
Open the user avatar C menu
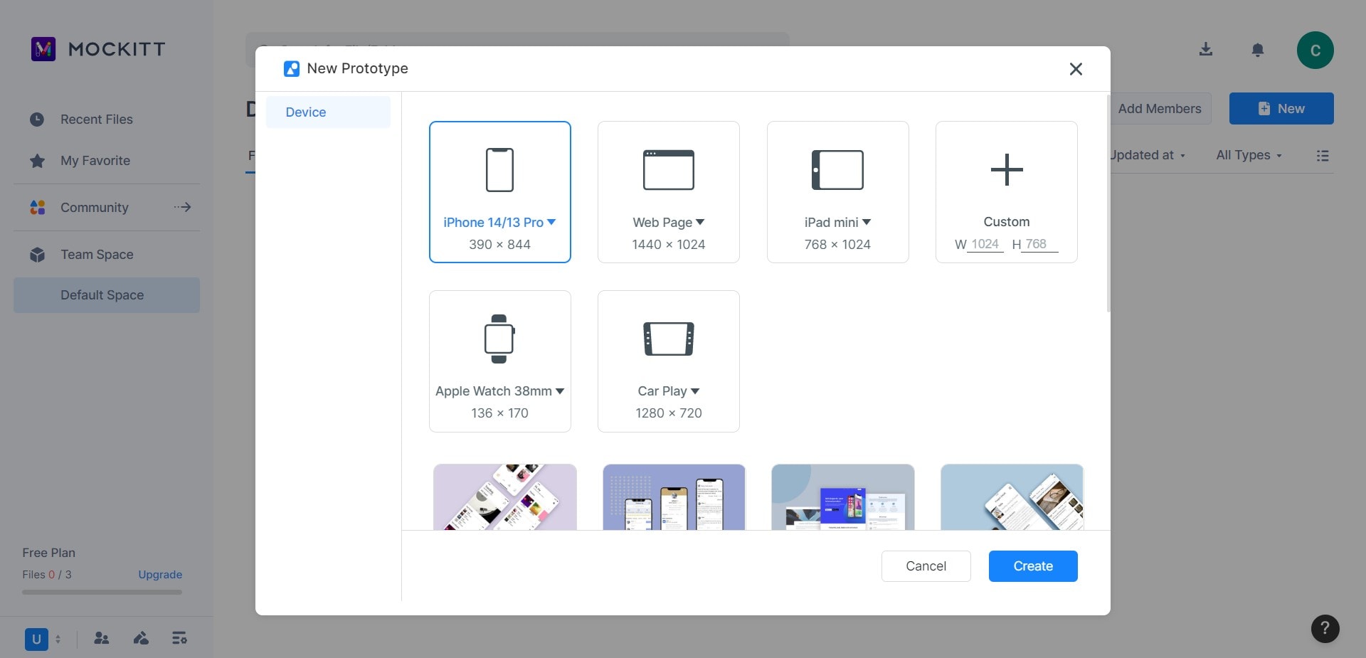[x=1315, y=50]
